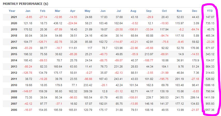Select the Sep column header

click(149, 11)
